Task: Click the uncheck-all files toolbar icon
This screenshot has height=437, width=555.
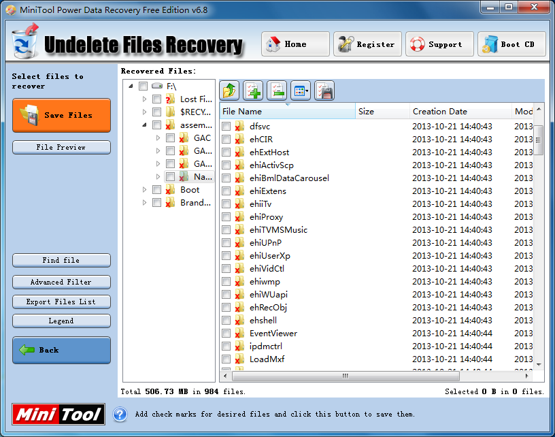Action: point(277,91)
